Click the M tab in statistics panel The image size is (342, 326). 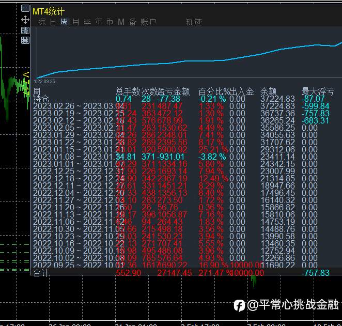click(x=121, y=22)
